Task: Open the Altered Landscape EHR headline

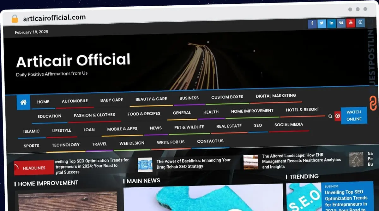Action: (301, 161)
